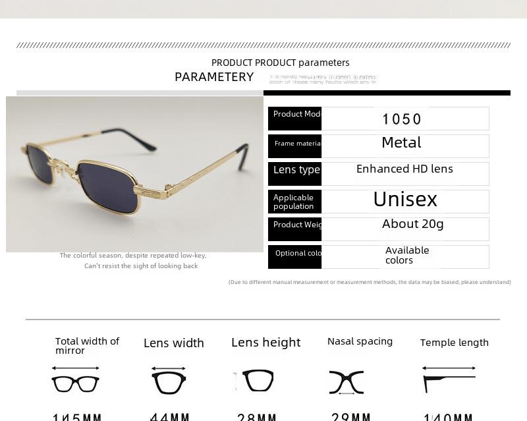Click the 1050 model number value
The height and width of the screenshot is (421, 527).
[x=402, y=119]
